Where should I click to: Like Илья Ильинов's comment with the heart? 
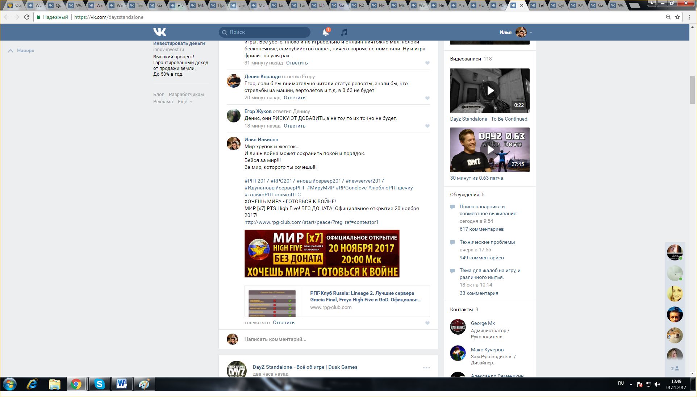[x=427, y=323]
